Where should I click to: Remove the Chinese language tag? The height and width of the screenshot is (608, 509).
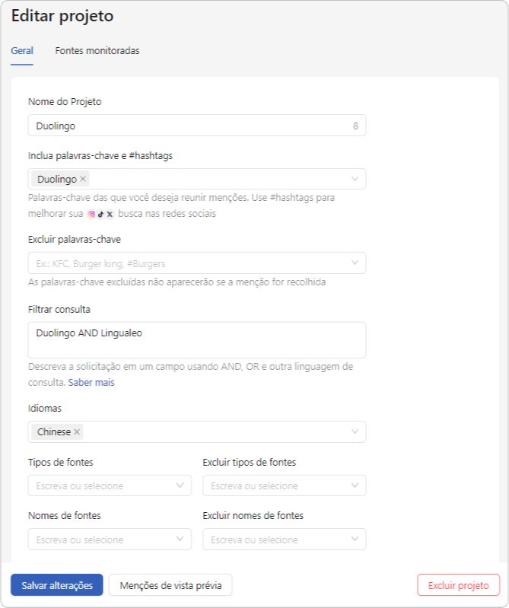[77, 431]
